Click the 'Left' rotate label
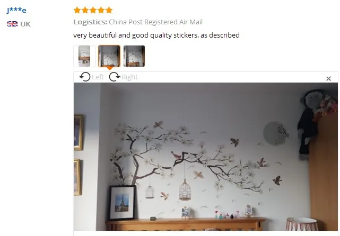Image resolution: width=340 pixels, height=236 pixels. click(98, 77)
